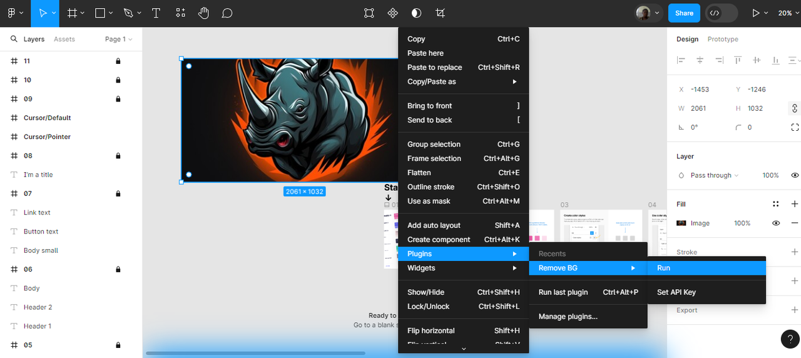Click the Crop image icon in toolbar
This screenshot has width=801, height=358.
[x=441, y=13]
